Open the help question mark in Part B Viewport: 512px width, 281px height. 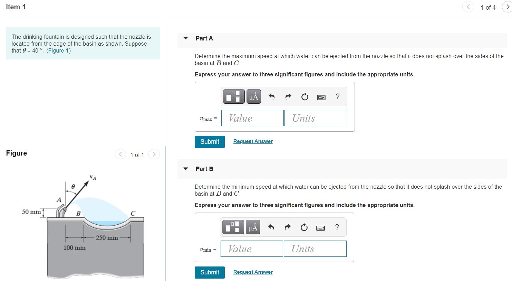[x=337, y=227]
